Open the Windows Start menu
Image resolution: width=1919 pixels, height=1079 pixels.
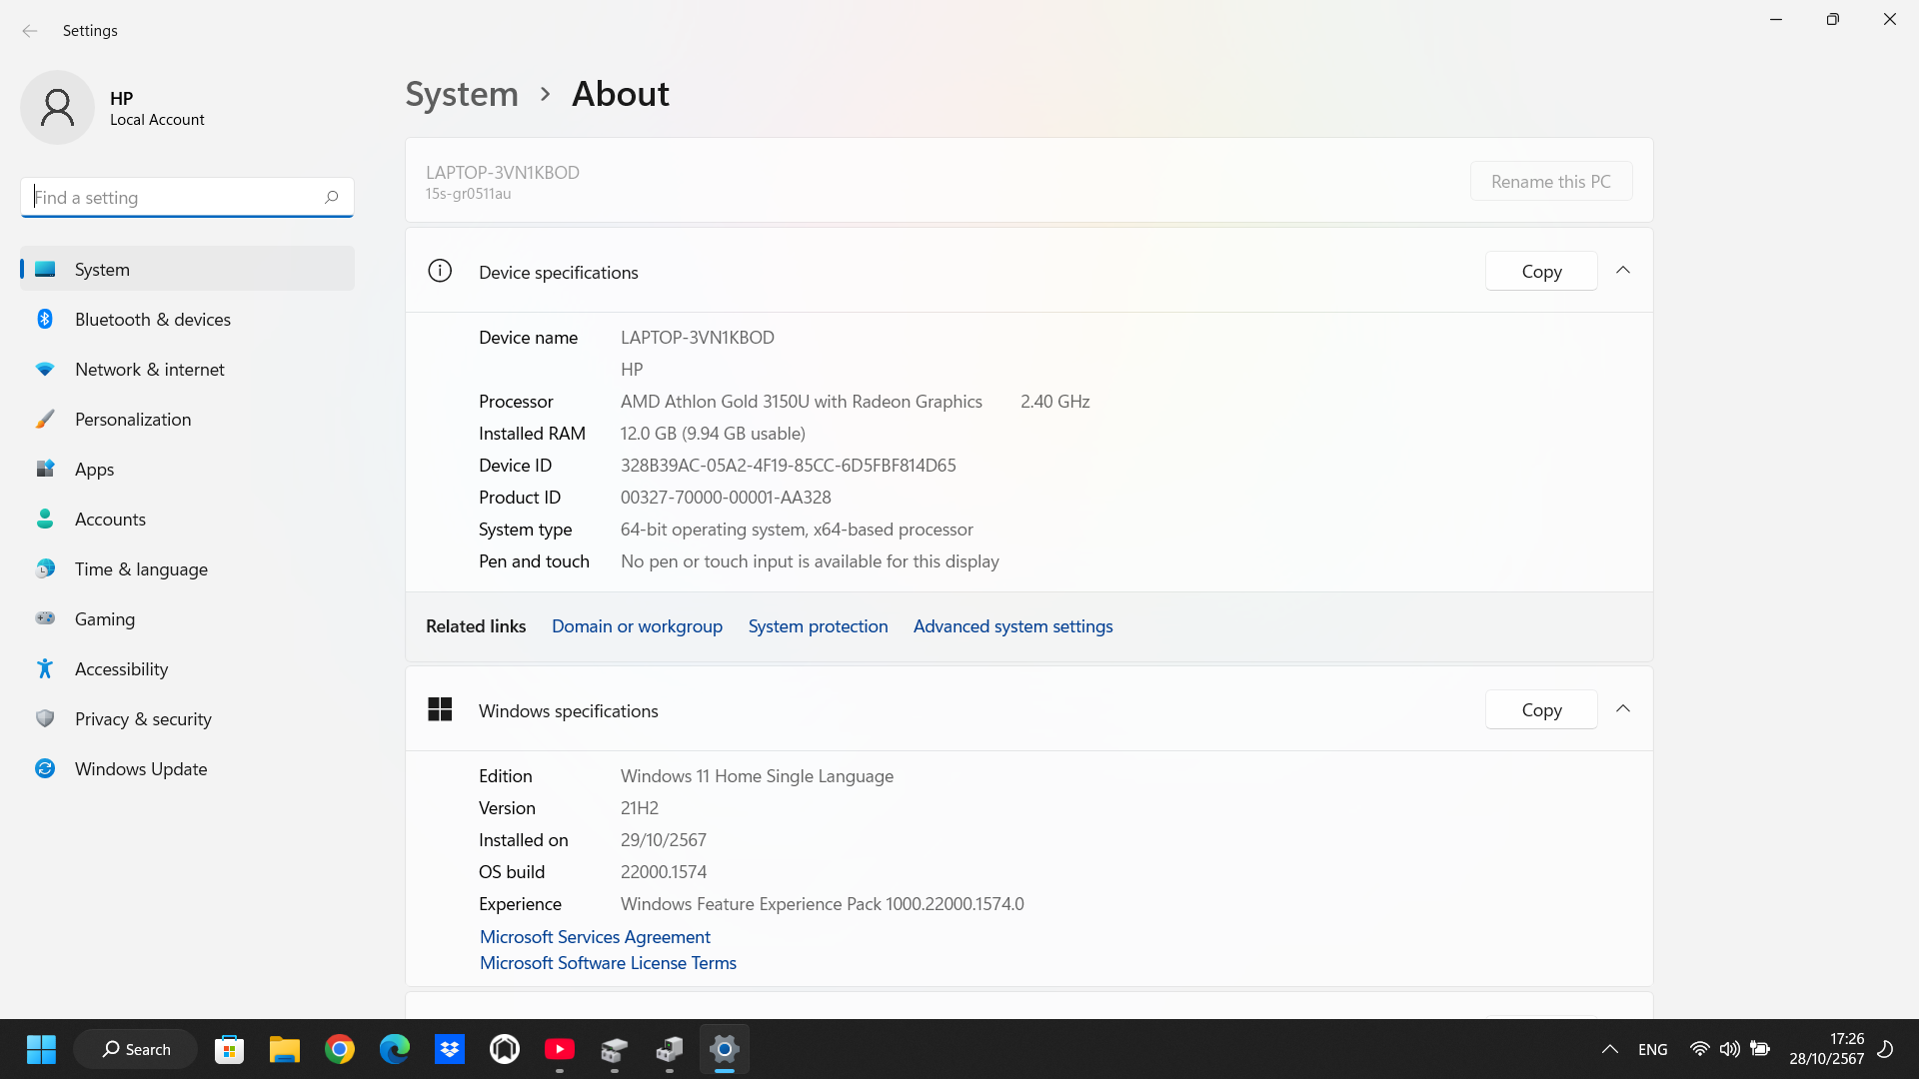click(x=41, y=1049)
